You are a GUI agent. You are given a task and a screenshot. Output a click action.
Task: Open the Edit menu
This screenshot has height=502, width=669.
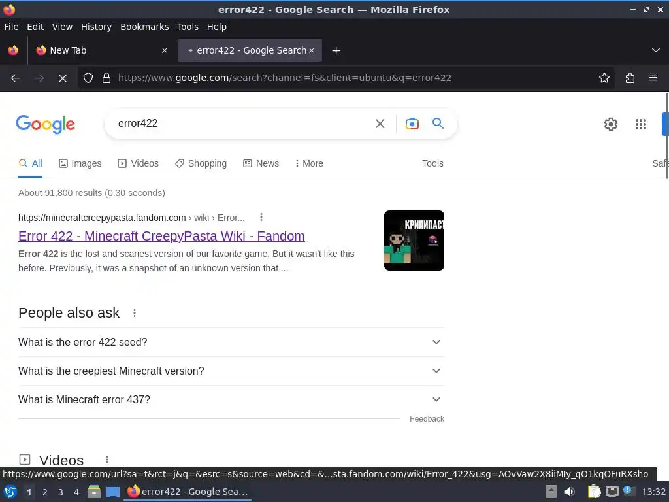point(35,27)
